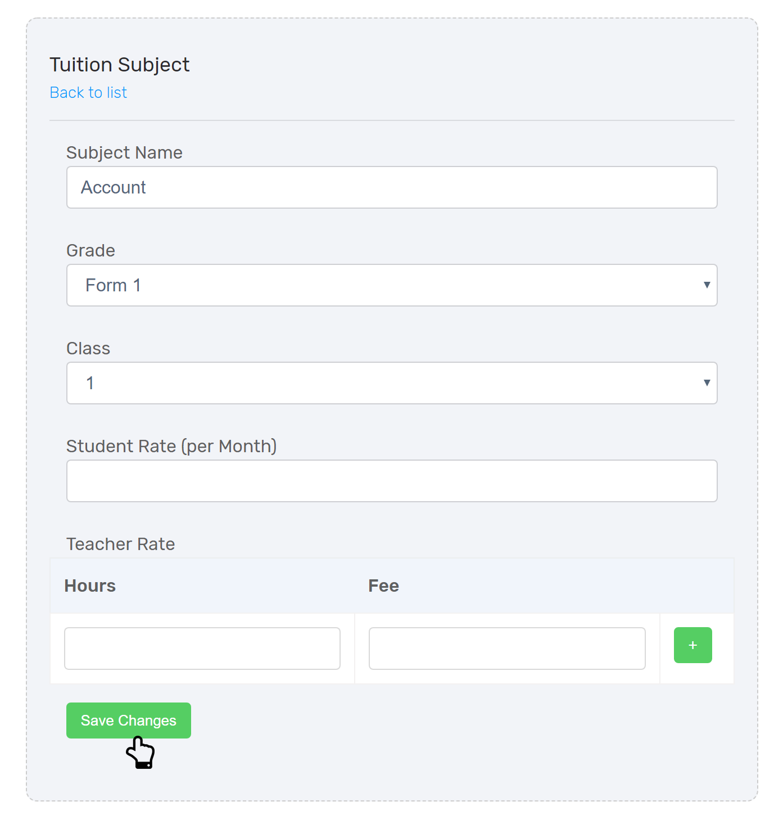Viewport: 774px width, 815px height.
Task: Click the Save Changes button
Action: pyautogui.click(x=129, y=721)
